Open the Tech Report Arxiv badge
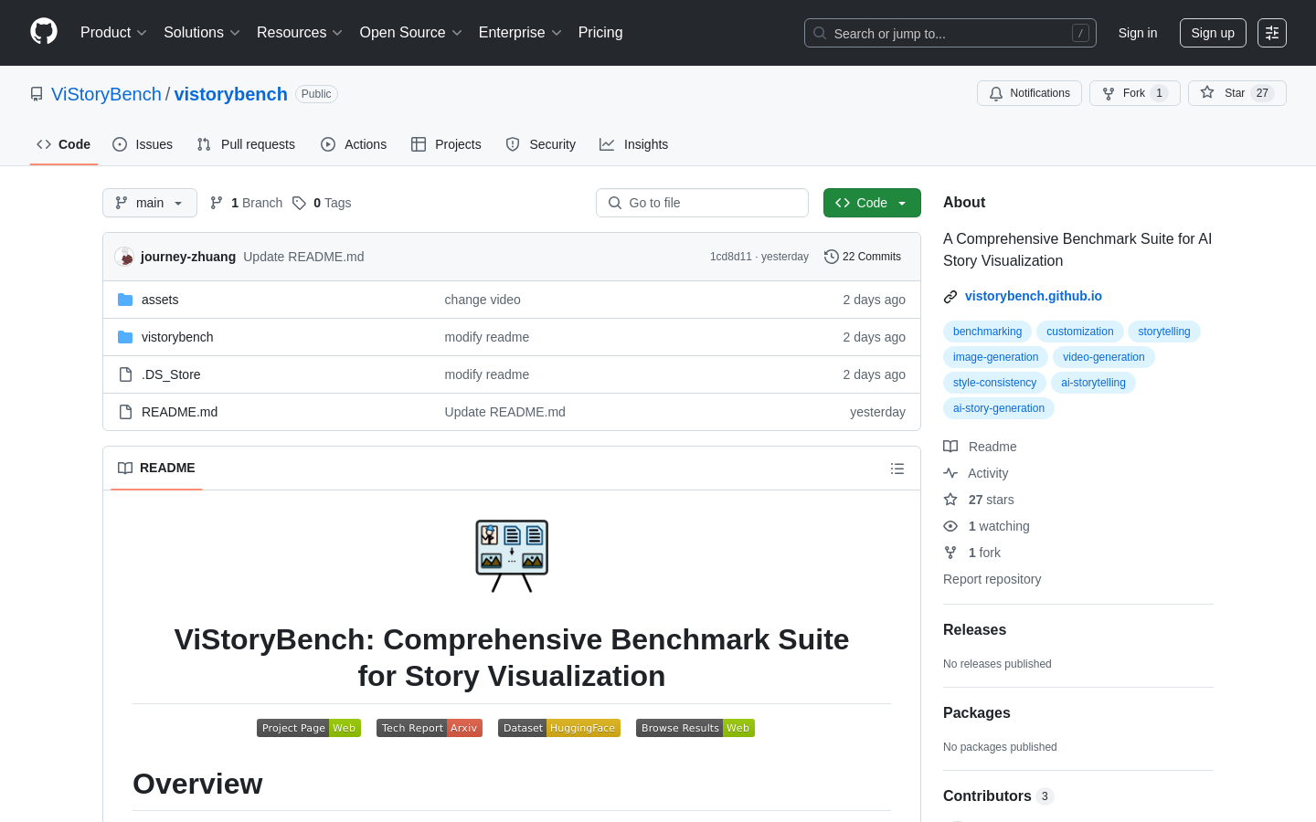The height and width of the screenshot is (822, 1316). (x=430, y=728)
